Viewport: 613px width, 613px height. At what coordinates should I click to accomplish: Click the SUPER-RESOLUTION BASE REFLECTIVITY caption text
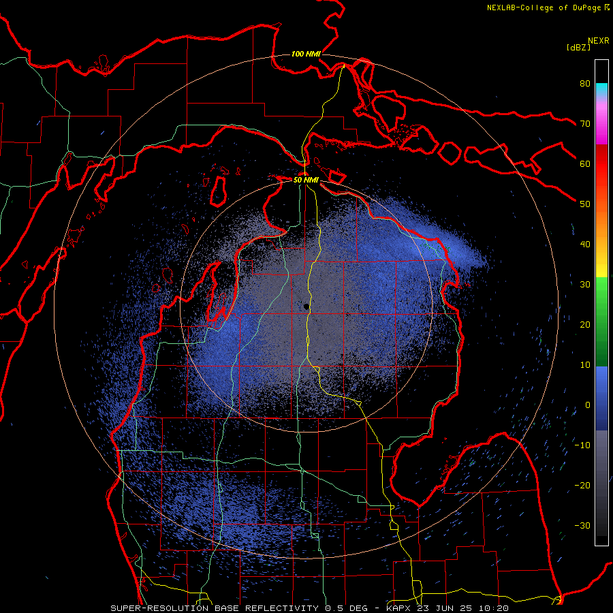[x=215, y=608]
